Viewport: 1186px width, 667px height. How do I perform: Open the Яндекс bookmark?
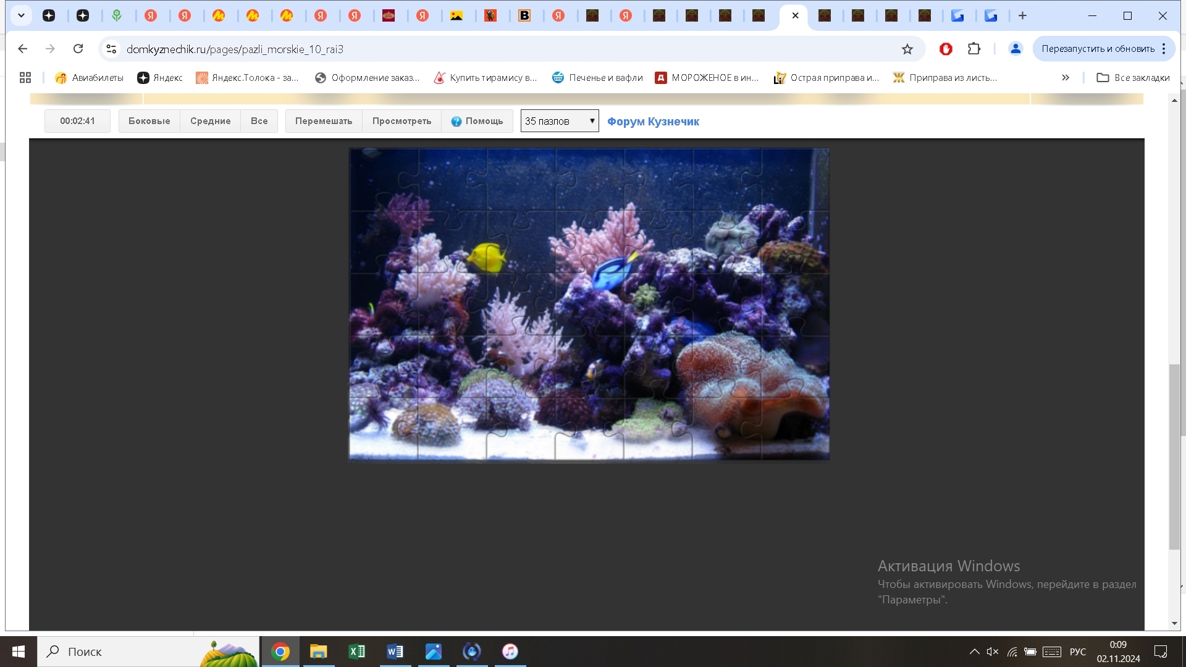pyautogui.click(x=160, y=77)
